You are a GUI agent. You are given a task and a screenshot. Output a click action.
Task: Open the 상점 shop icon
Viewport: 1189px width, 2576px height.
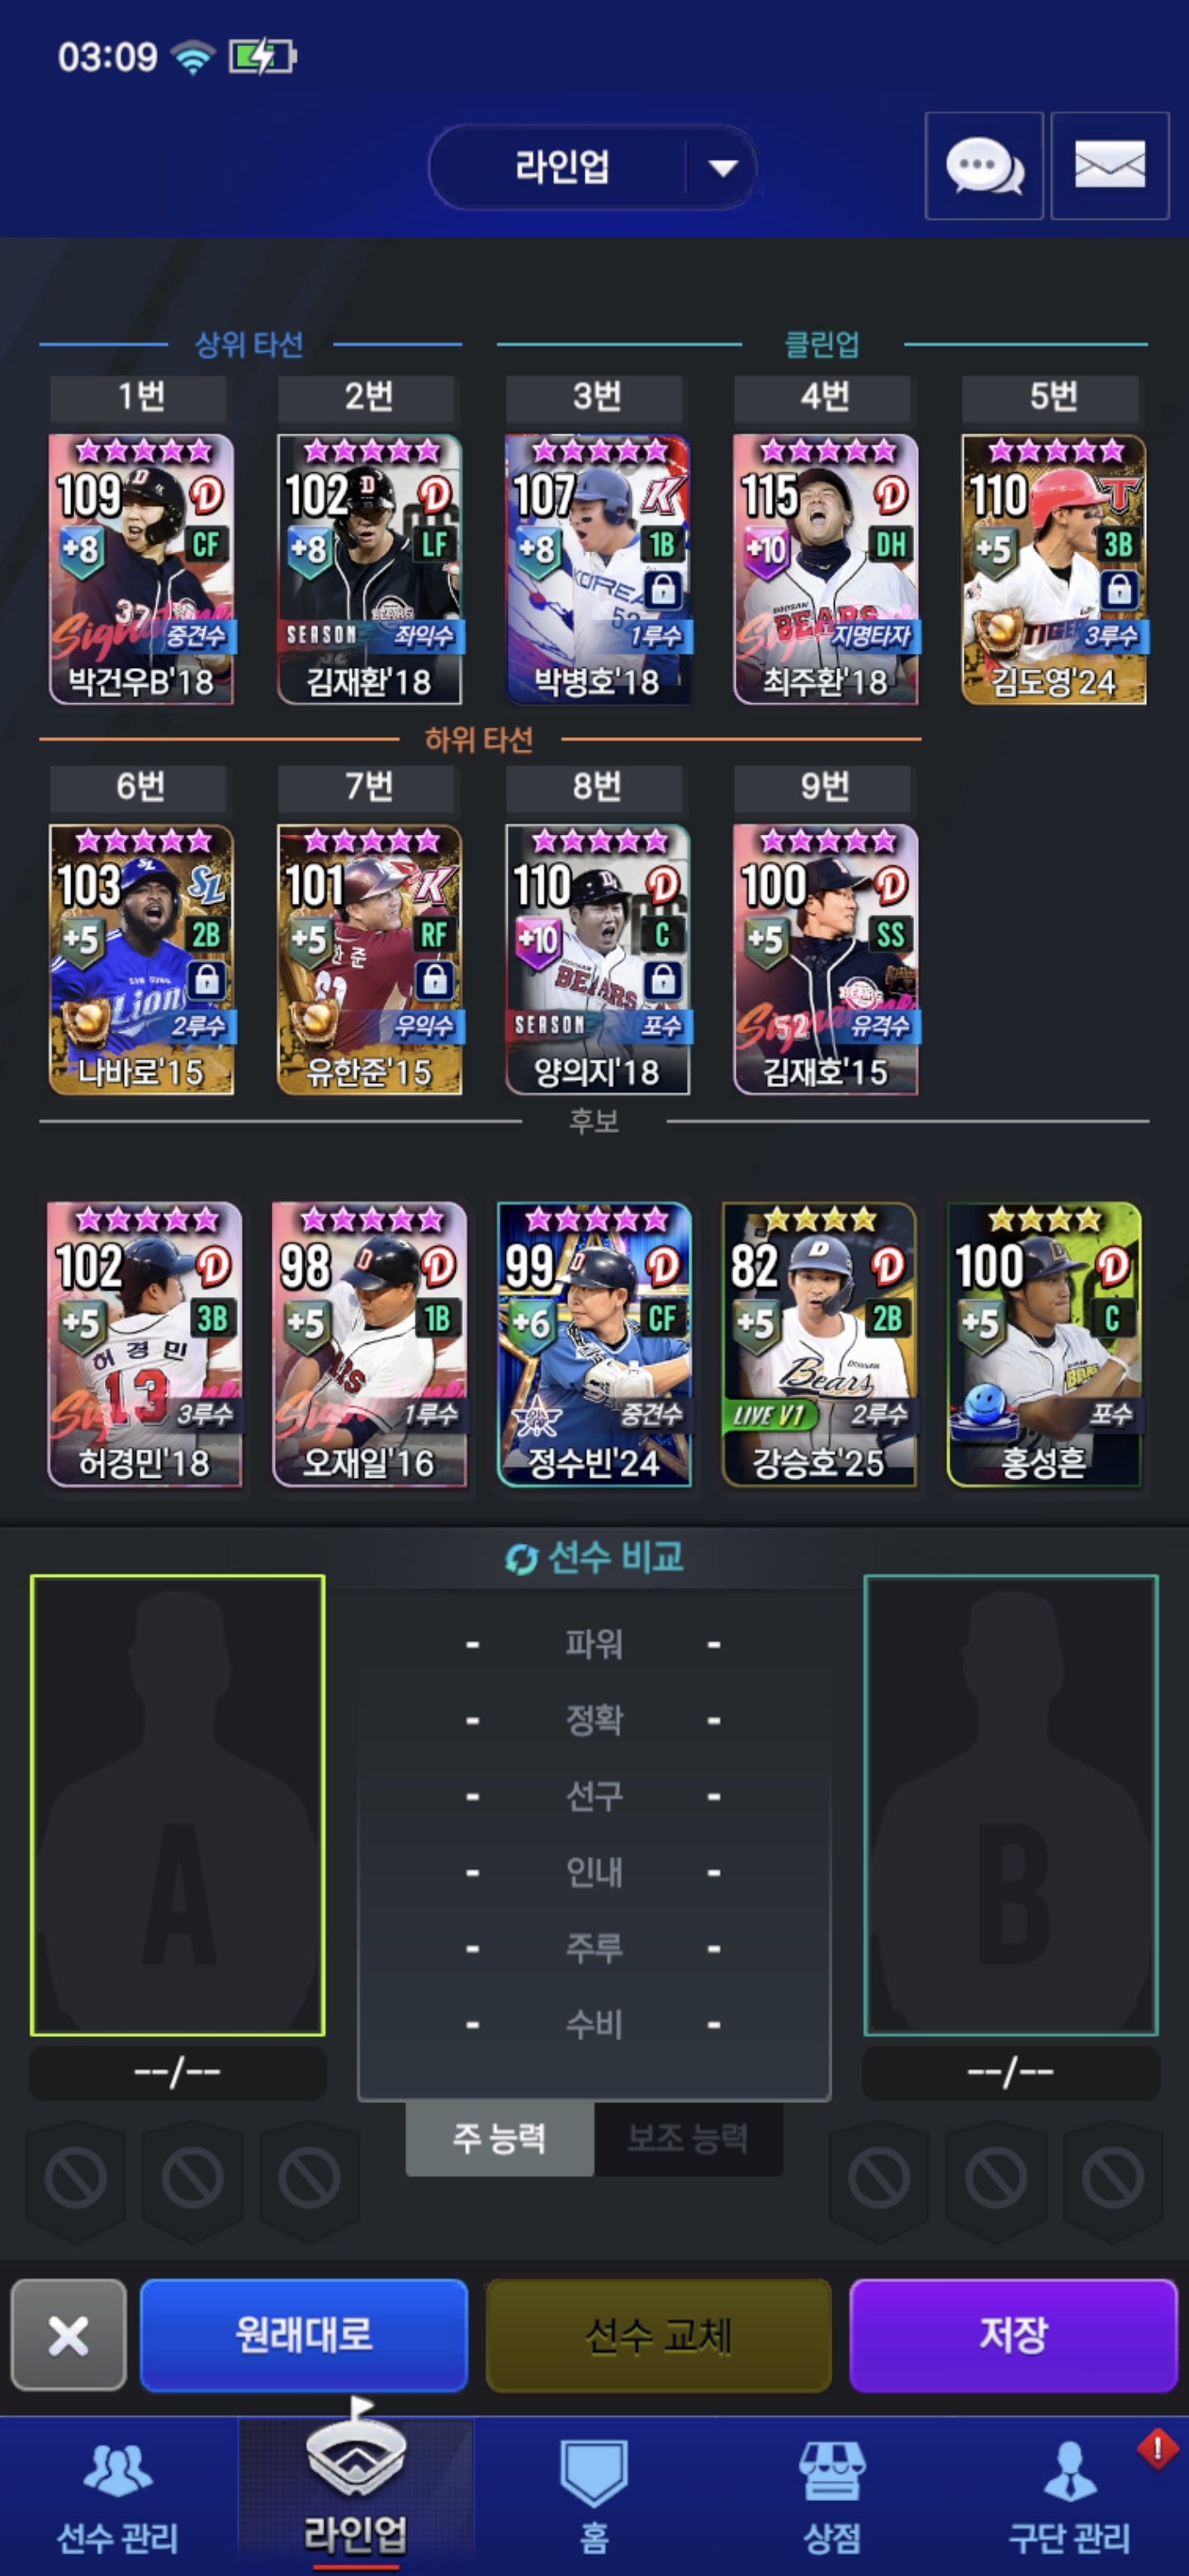[x=831, y=2495]
